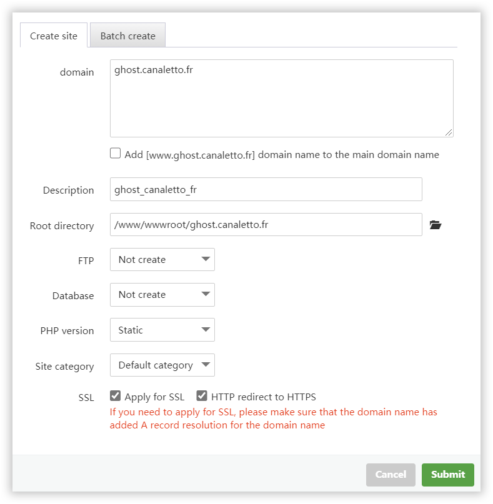Screen dimensions: 493x504
Task: Enable adding www.ghost.canaletto.fr domain checkbox
Action: pos(116,154)
